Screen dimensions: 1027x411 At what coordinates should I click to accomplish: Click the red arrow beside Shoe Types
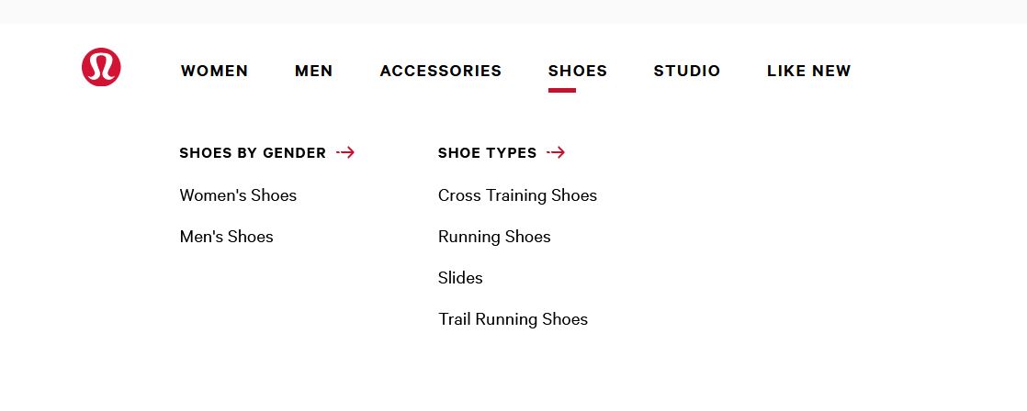tap(556, 153)
